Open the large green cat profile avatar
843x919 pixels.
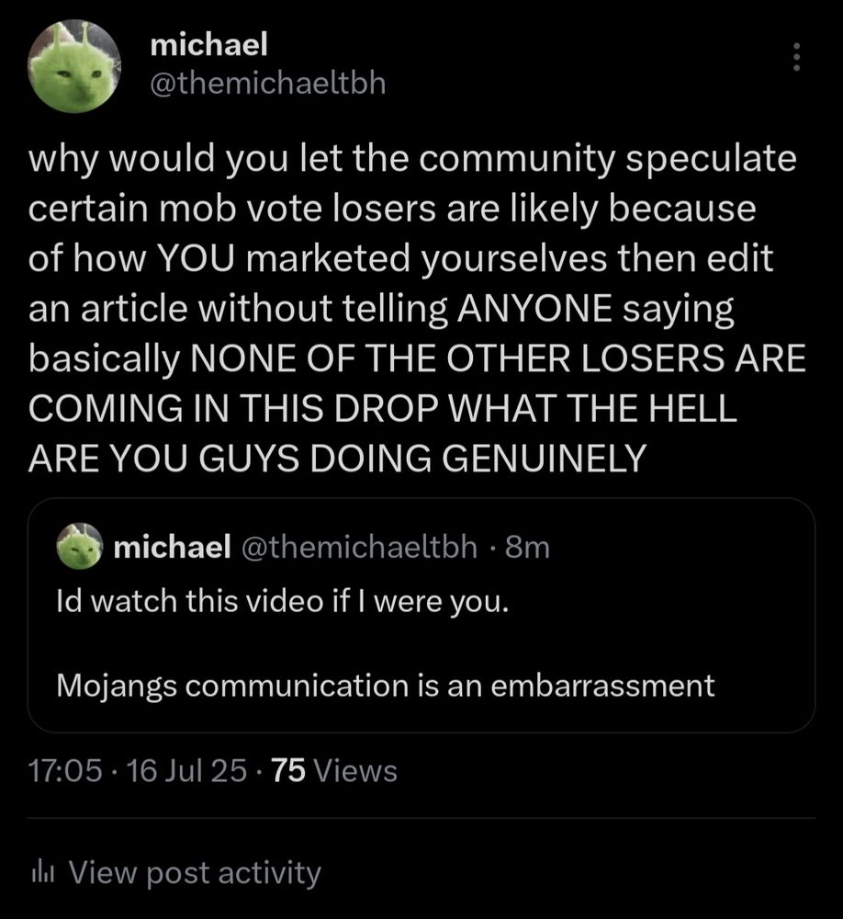[x=74, y=66]
